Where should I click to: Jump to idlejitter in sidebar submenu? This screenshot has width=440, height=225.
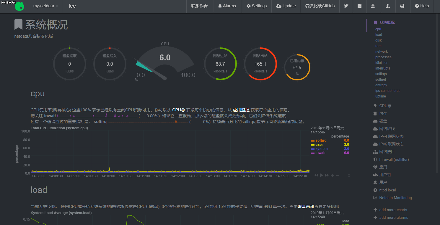point(382,63)
